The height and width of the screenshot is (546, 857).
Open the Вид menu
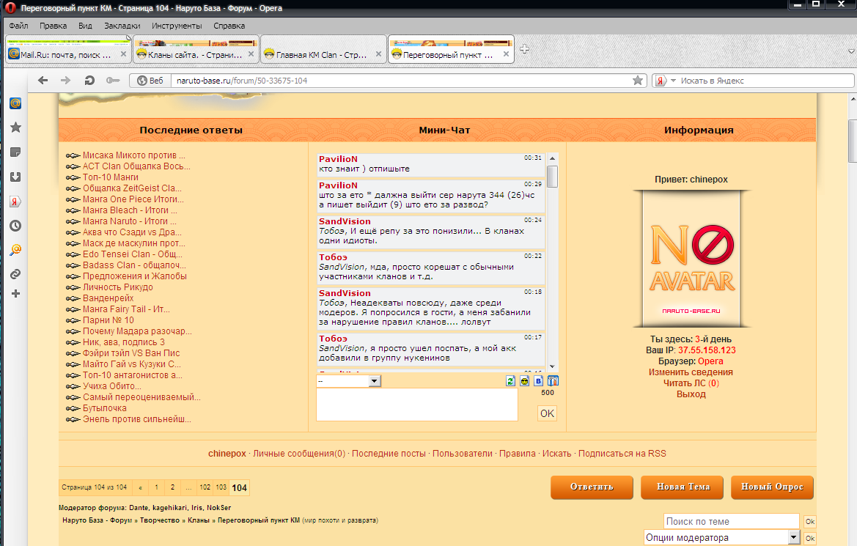coord(85,26)
